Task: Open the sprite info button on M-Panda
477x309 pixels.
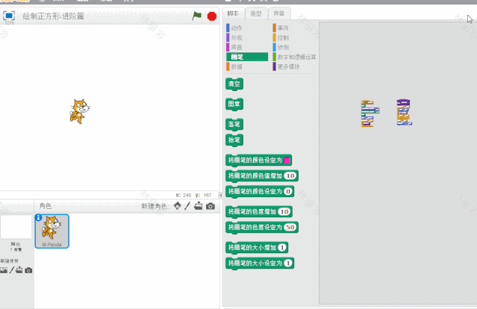Action: [x=39, y=218]
